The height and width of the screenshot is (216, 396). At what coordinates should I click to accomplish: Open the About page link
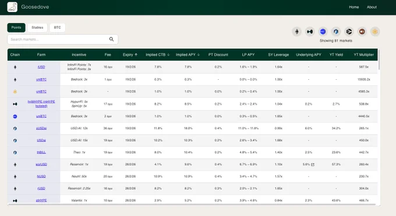pyautogui.click(x=372, y=7)
